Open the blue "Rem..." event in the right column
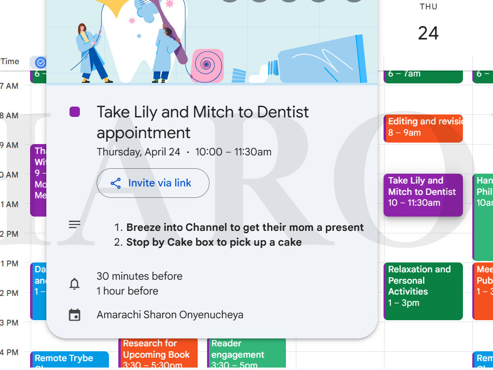The width and height of the screenshot is (493, 370). pyautogui.click(x=483, y=360)
